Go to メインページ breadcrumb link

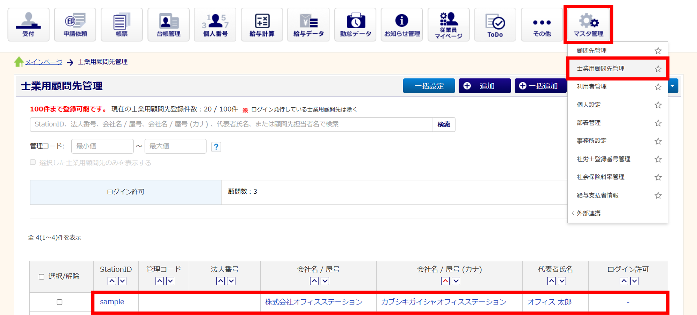click(44, 62)
